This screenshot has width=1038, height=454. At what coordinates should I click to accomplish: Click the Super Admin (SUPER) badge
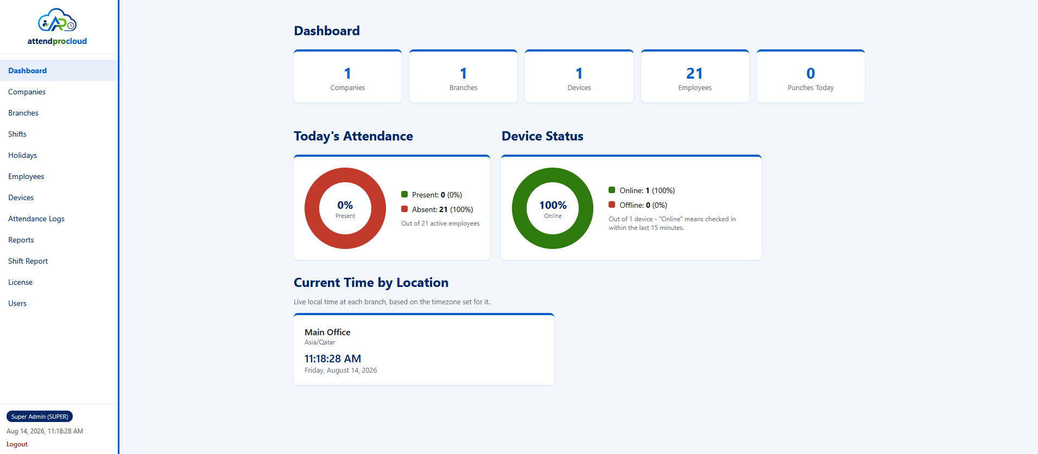coord(40,417)
